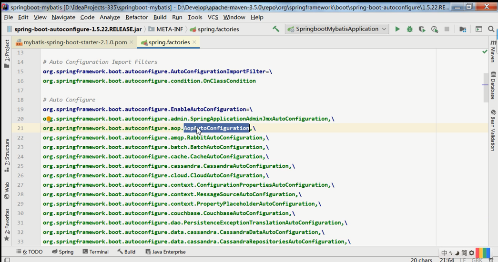Click the Run Anything window icon
Screen dimensions: 498x262
tap(478, 29)
